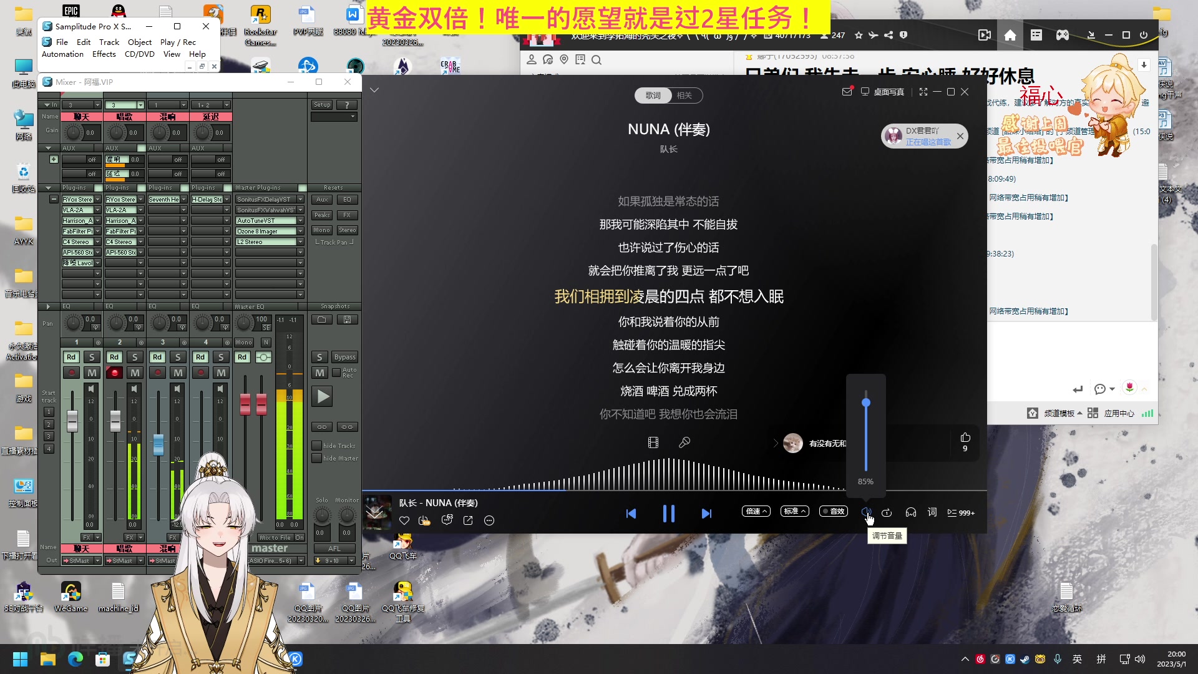This screenshot has width=1198, height=674.
Task: Open the 999+ playlist queue
Action: [x=961, y=512]
